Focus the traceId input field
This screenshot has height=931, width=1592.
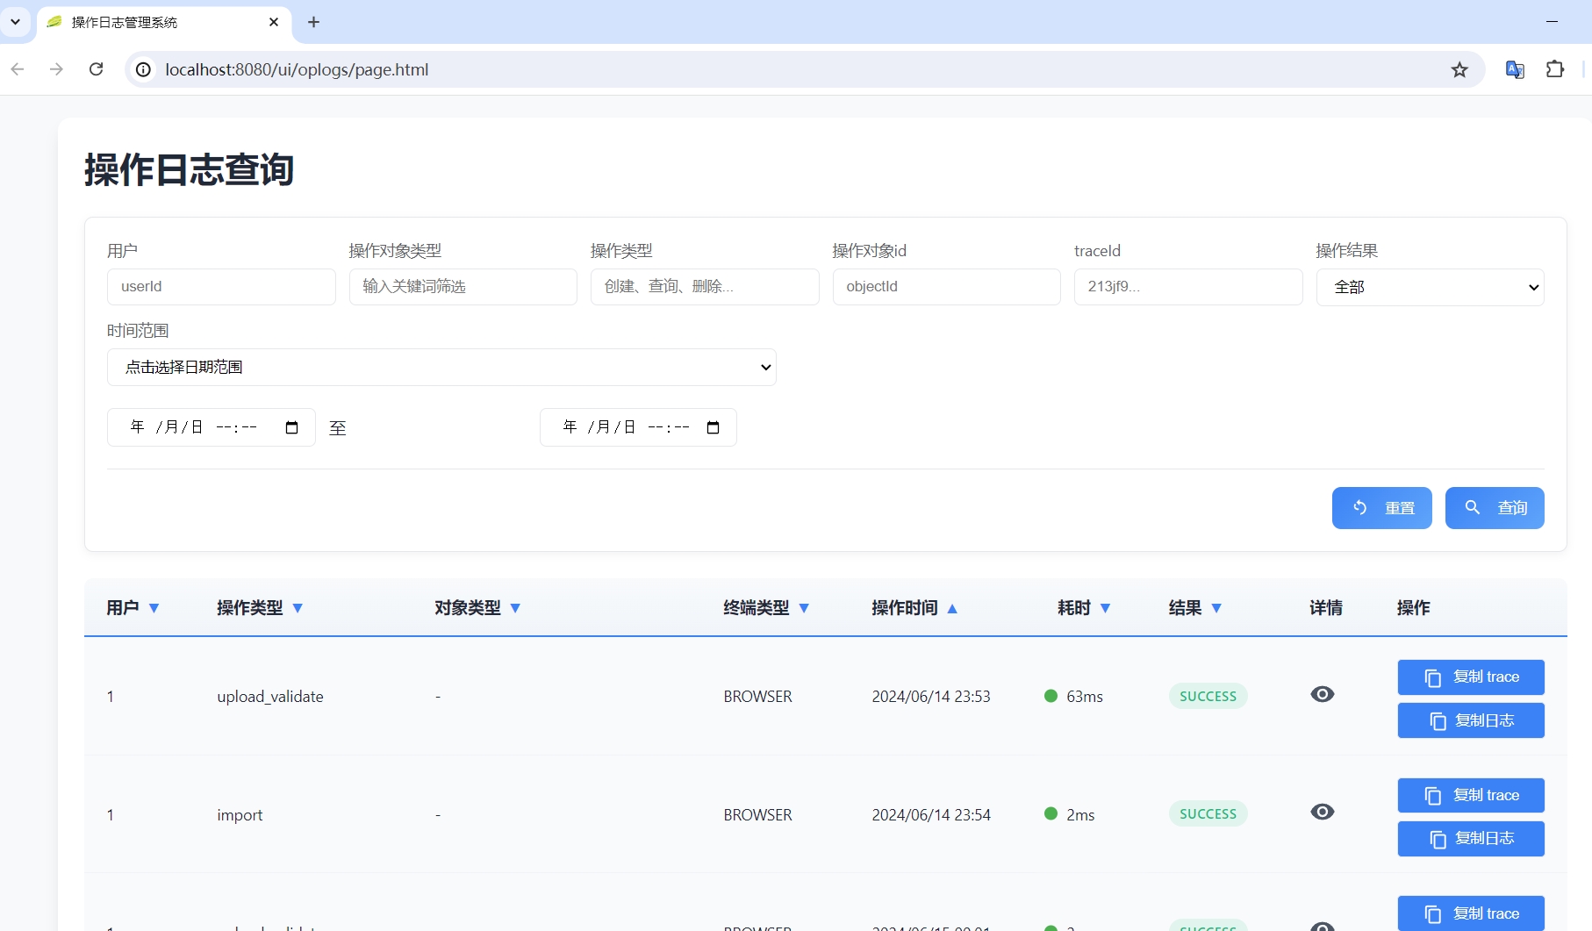[x=1188, y=287]
